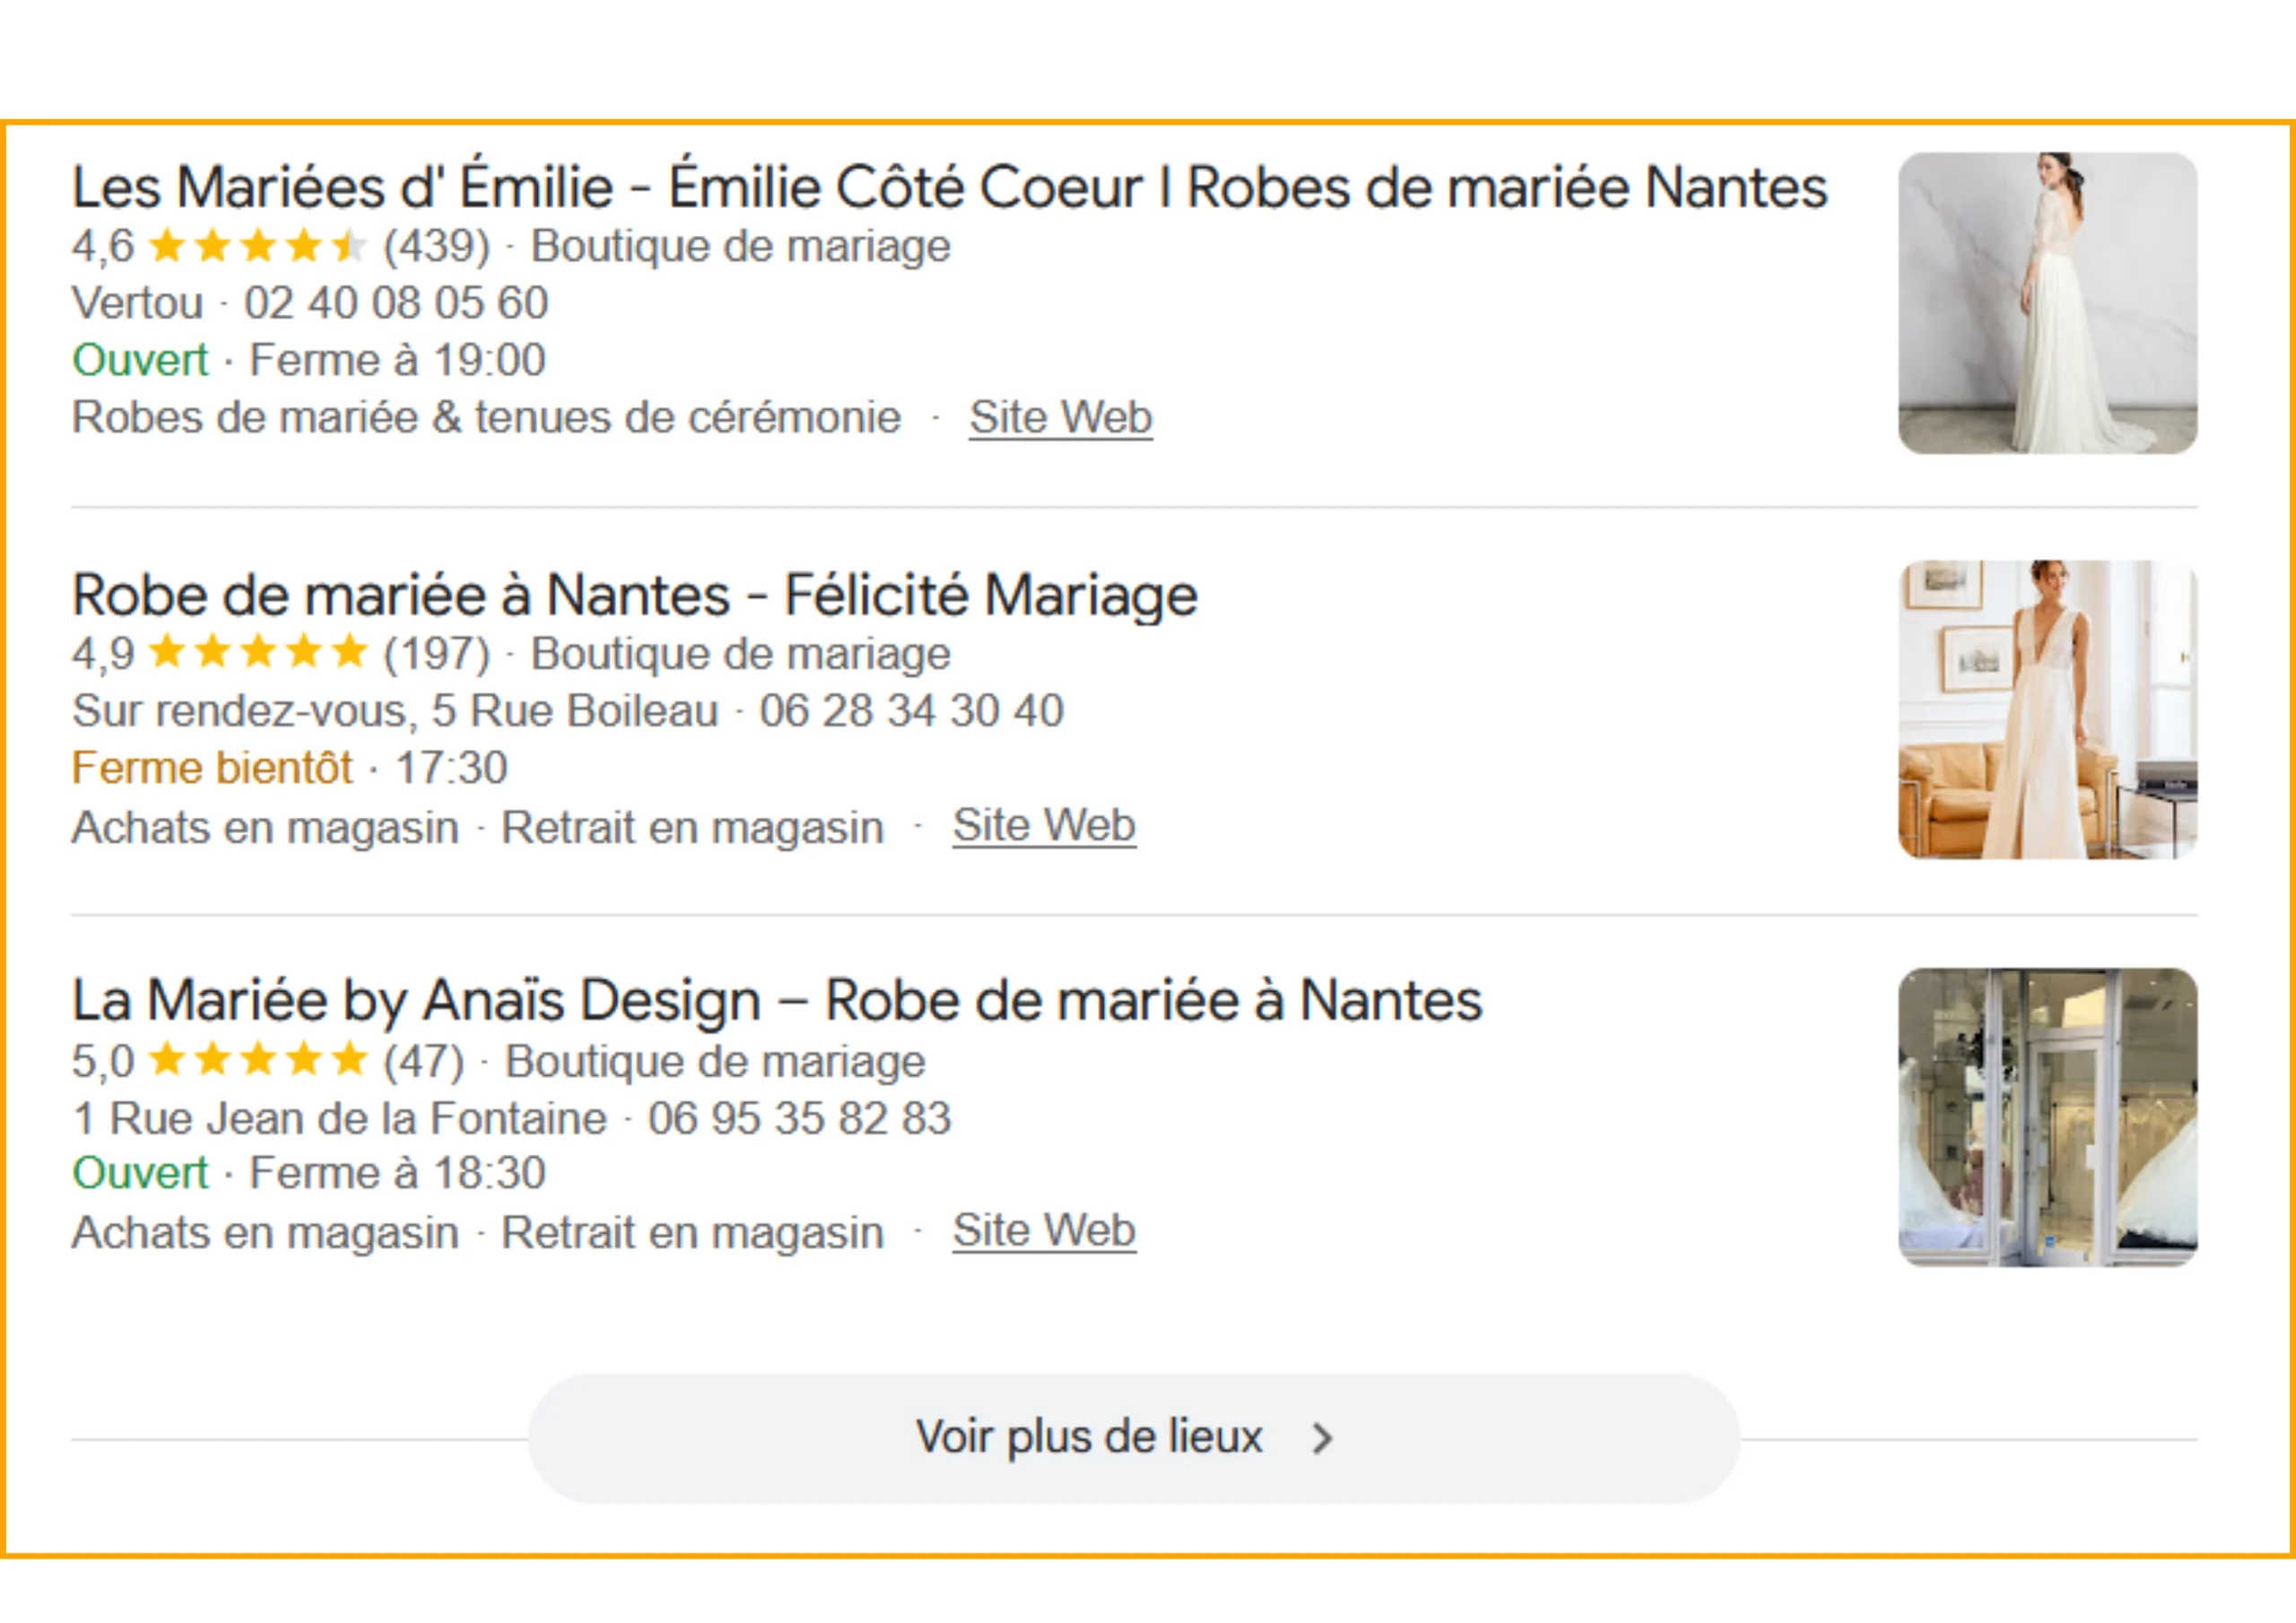
Task: Visit Site Web link for Les Mariées d'Émilie
Action: pyautogui.click(x=1060, y=418)
